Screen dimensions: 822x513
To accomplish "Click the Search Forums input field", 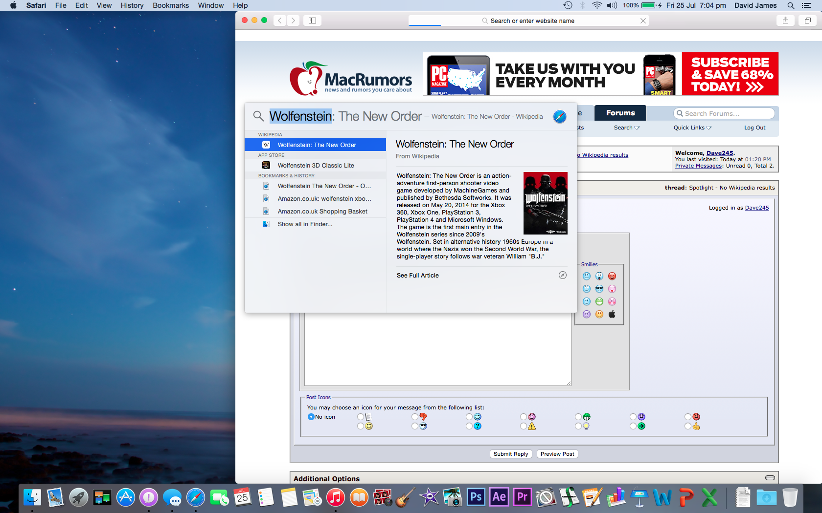I will [x=724, y=113].
